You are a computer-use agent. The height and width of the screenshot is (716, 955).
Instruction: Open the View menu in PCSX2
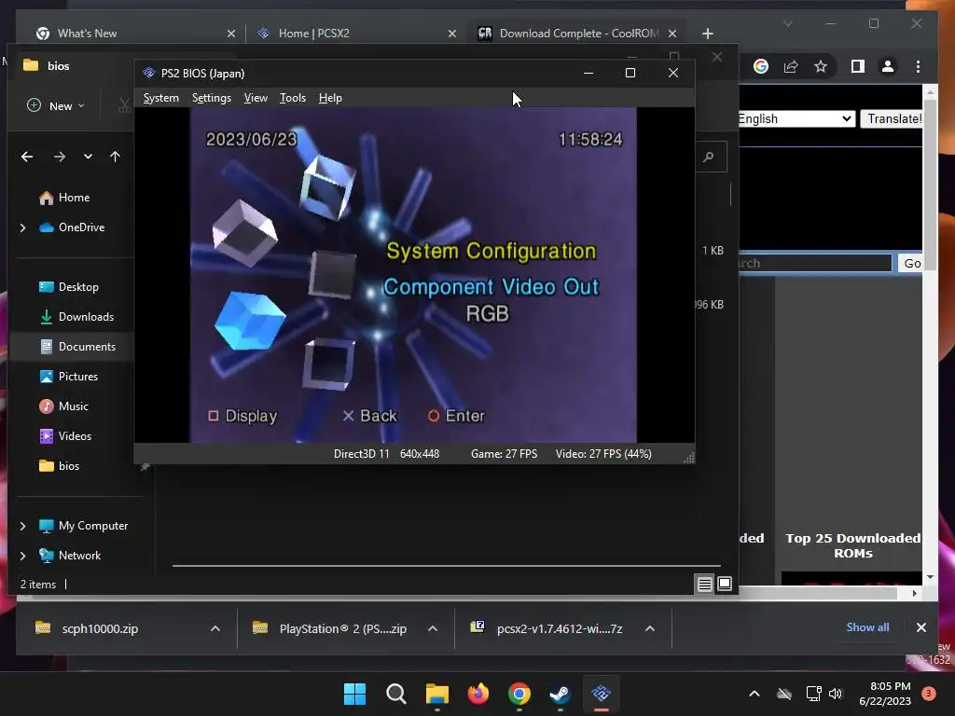pyautogui.click(x=256, y=98)
